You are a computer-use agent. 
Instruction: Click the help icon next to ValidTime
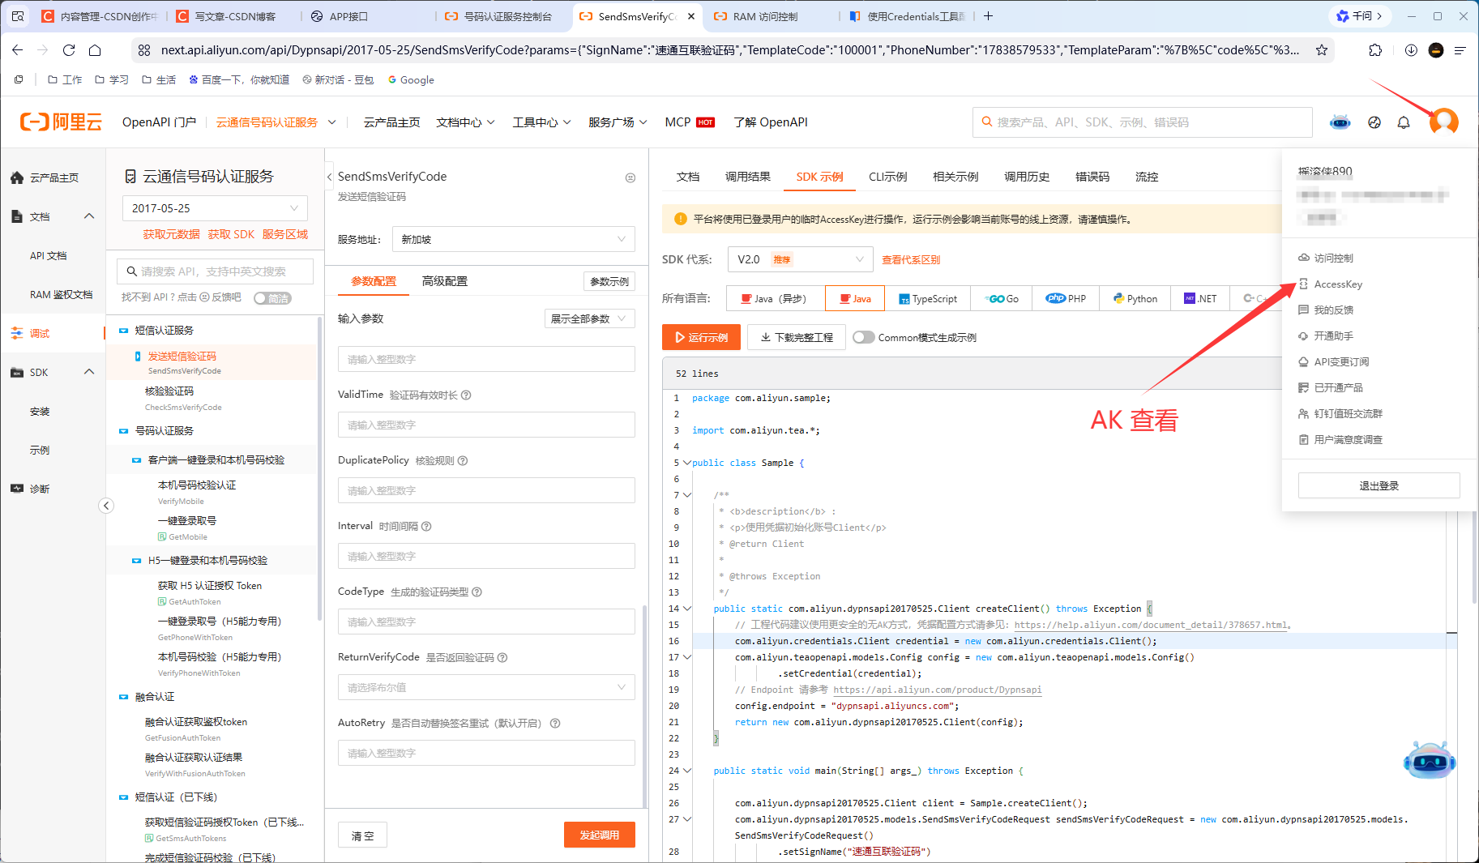coord(466,395)
